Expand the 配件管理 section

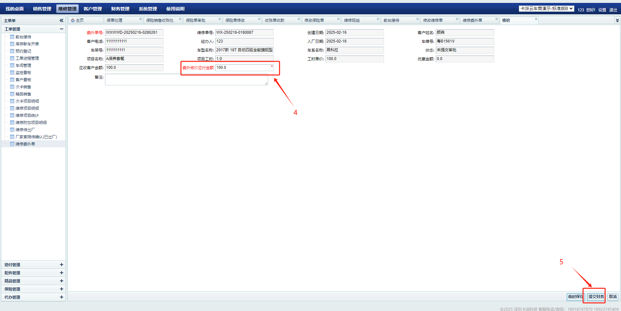(61, 273)
